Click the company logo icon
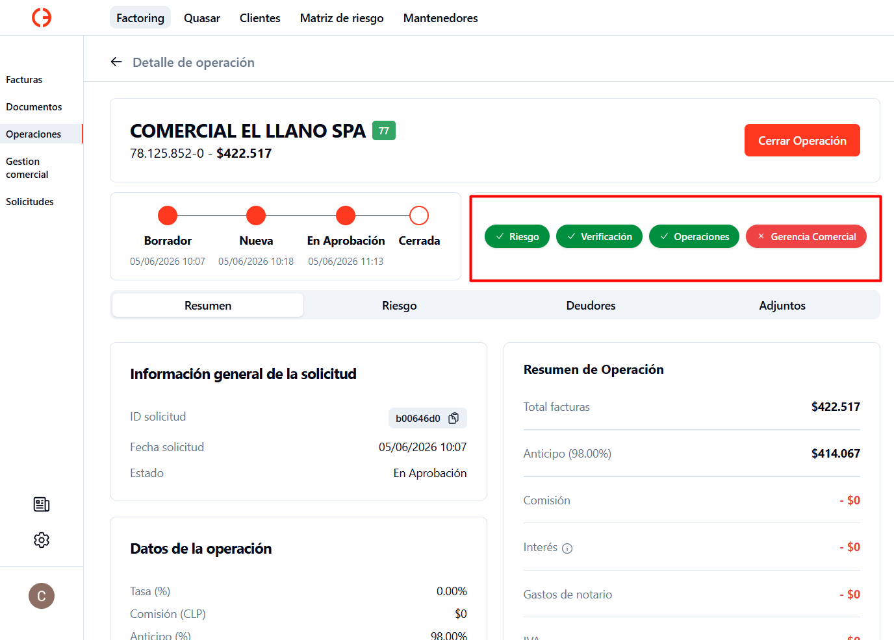 pos(42,18)
